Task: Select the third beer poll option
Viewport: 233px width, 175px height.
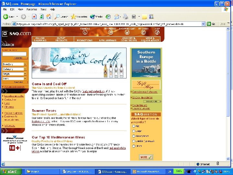Action: [134, 136]
